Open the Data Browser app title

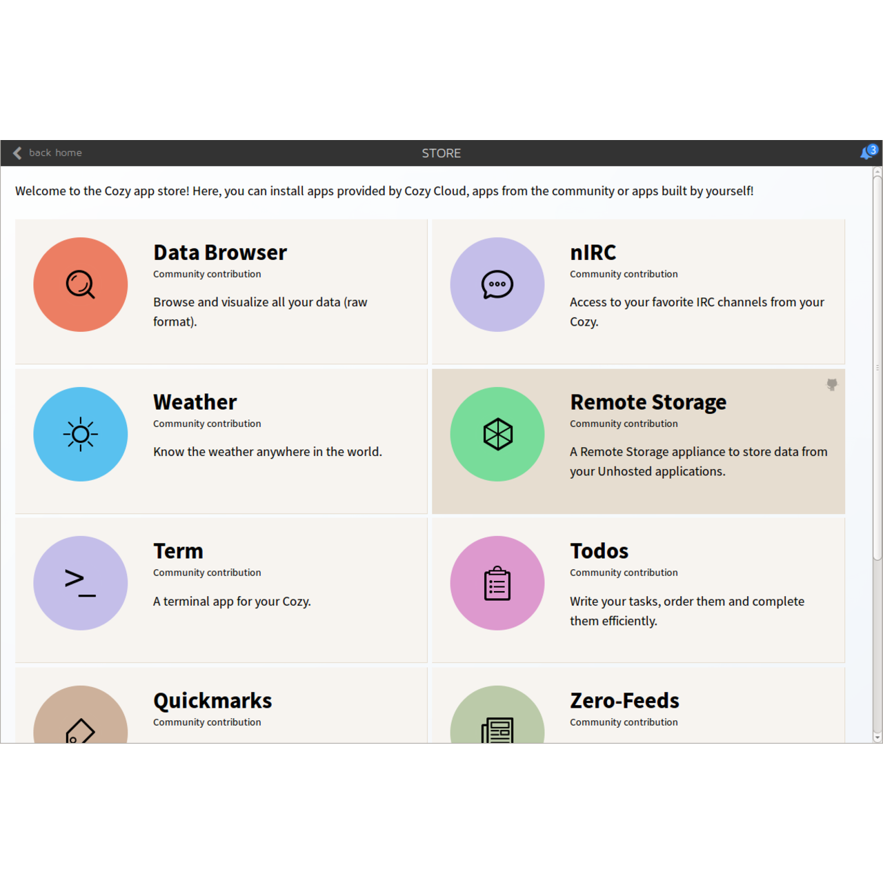(x=219, y=252)
